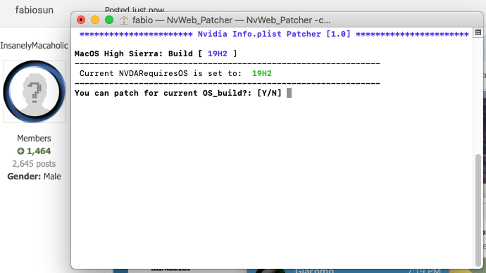
Task: Click the '2,645 posts' text
Action: [34, 164]
